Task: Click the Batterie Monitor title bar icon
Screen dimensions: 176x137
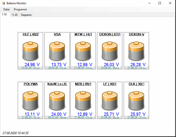Action: (3, 3)
